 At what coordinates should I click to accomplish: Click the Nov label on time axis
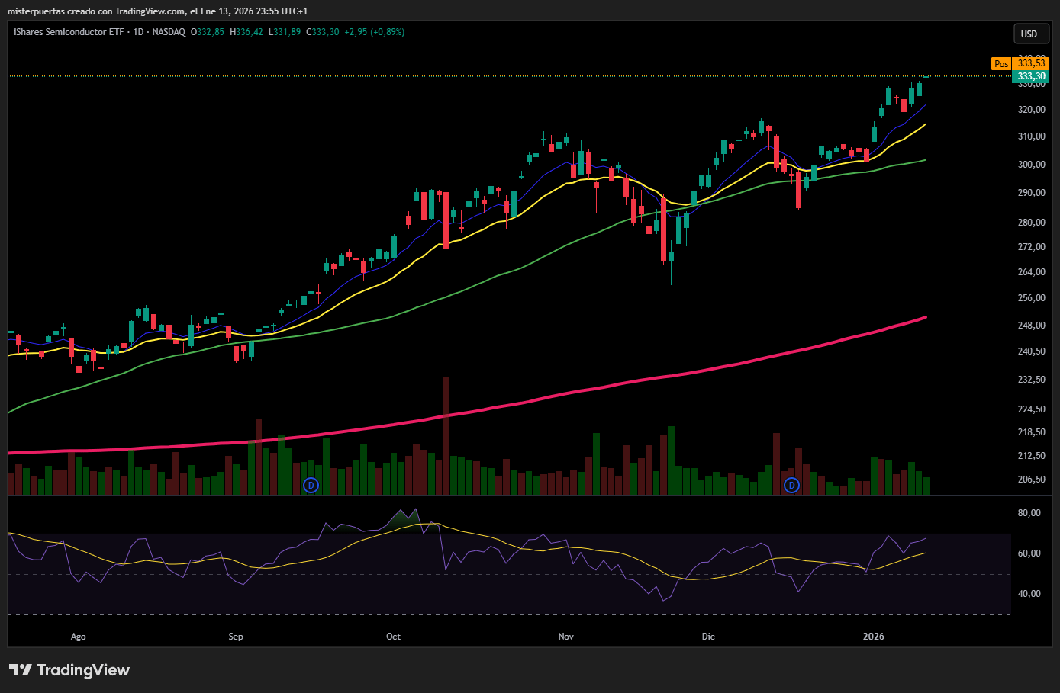[x=565, y=637]
